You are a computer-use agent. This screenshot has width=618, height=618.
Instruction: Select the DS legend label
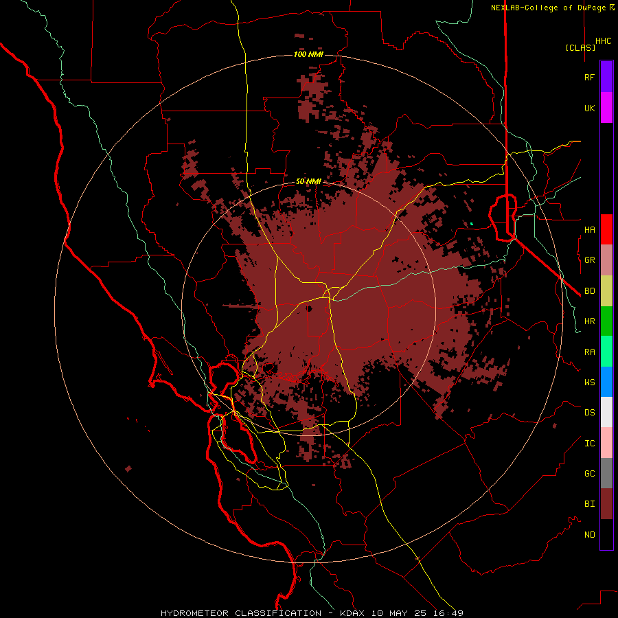pyautogui.click(x=589, y=413)
